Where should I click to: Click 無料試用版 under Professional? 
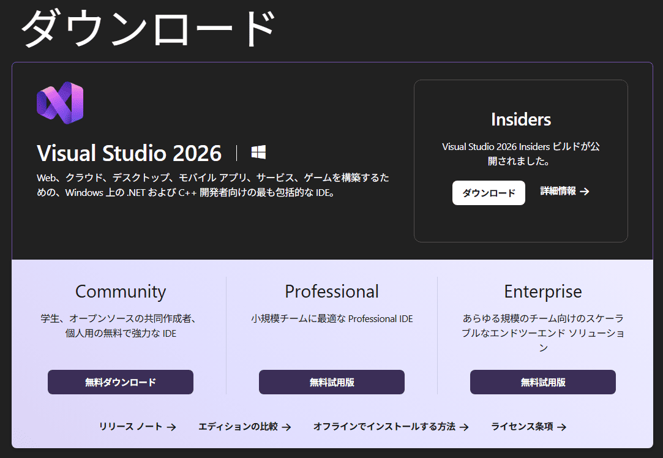click(332, 381)
